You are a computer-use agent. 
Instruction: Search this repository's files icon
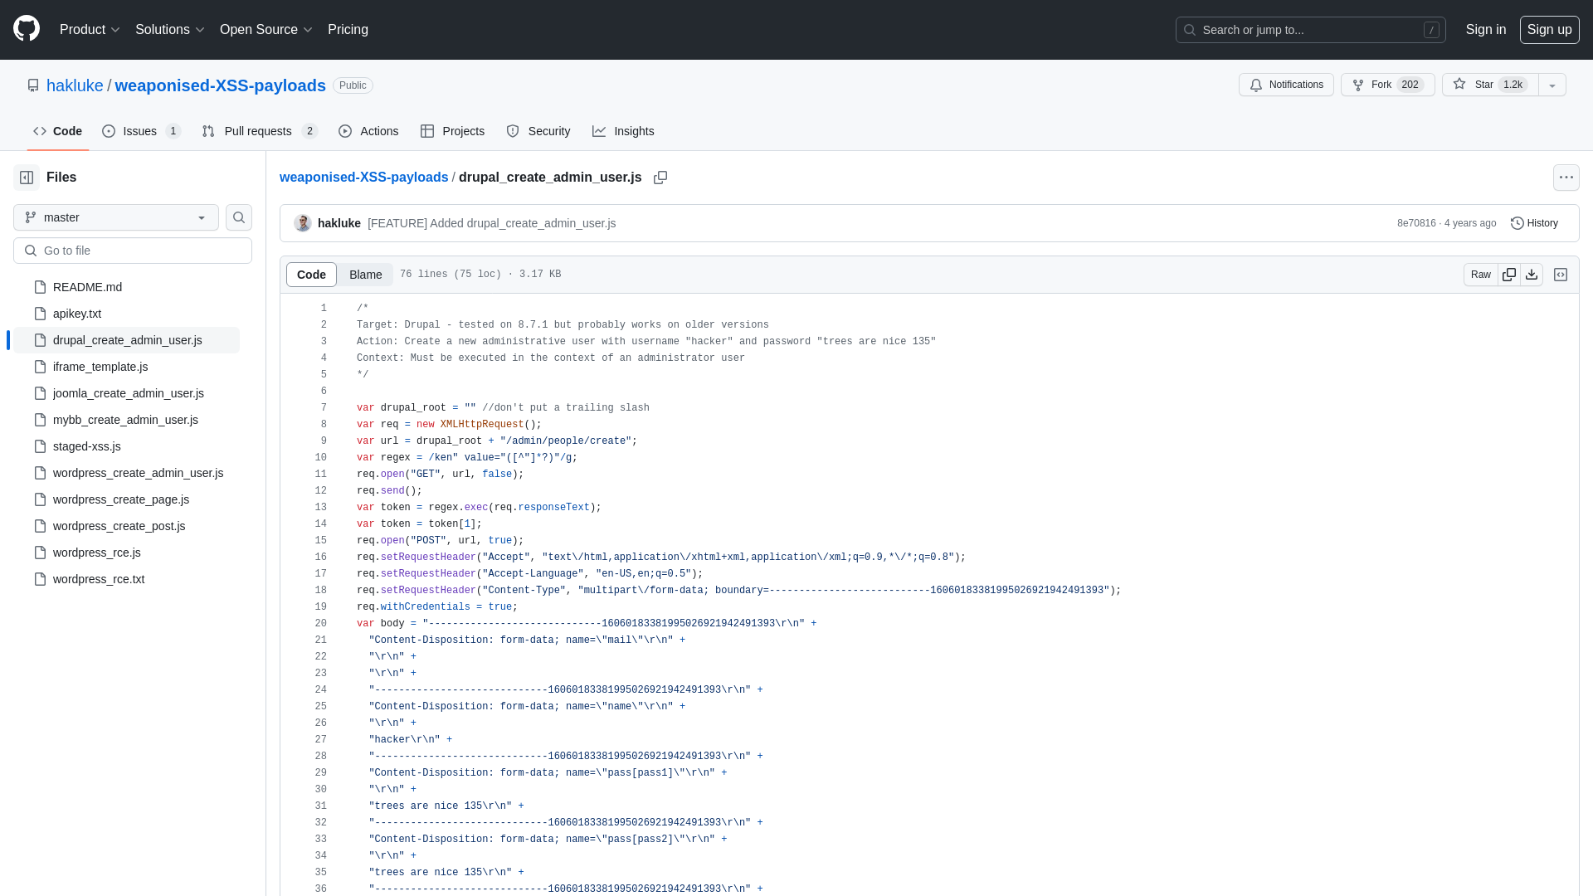pos(239,217)
